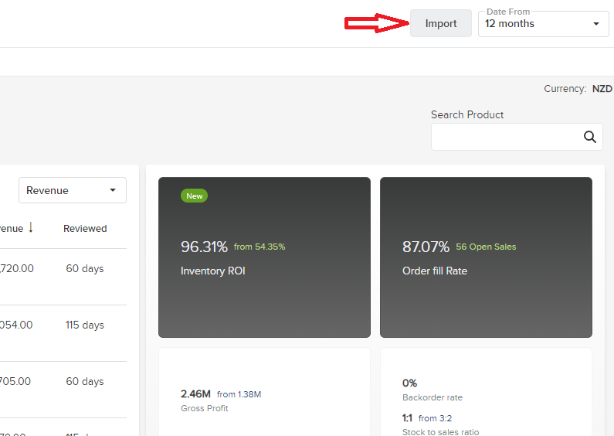
Task: Click the 2.46M Gross Profit value
Action: click(195, 394)
